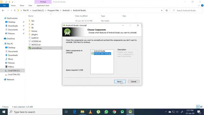Open recent locations dropdown arrow
The height and width of the screenshot is (115, 204).
pos(11,11)
